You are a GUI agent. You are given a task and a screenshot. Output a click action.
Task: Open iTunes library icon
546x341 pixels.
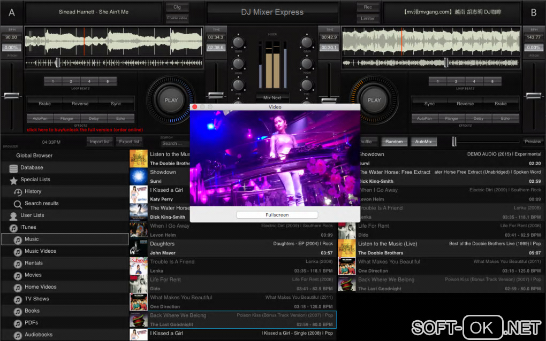pos(13,228)
